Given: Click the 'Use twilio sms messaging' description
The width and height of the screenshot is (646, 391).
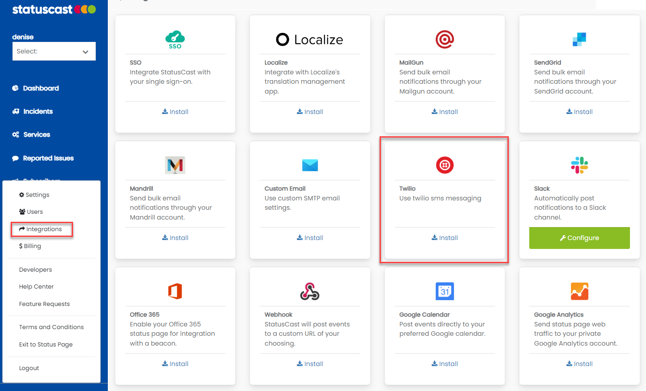Looking at the screenshot, I should 440,198.
